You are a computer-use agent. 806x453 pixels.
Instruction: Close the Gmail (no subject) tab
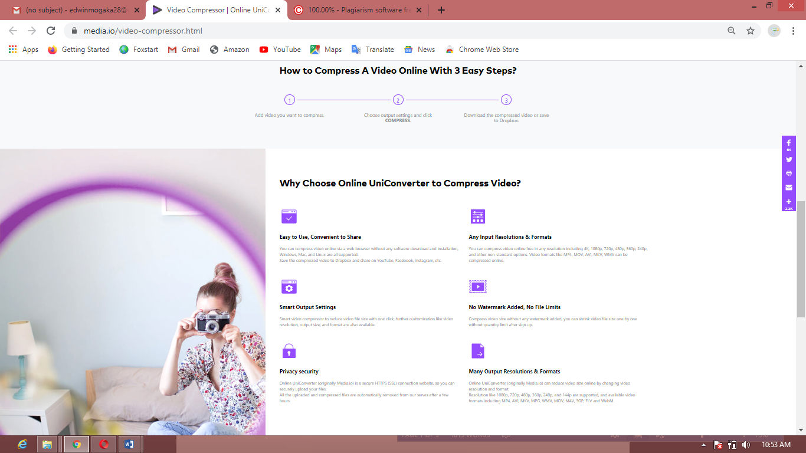coord(136,10)
